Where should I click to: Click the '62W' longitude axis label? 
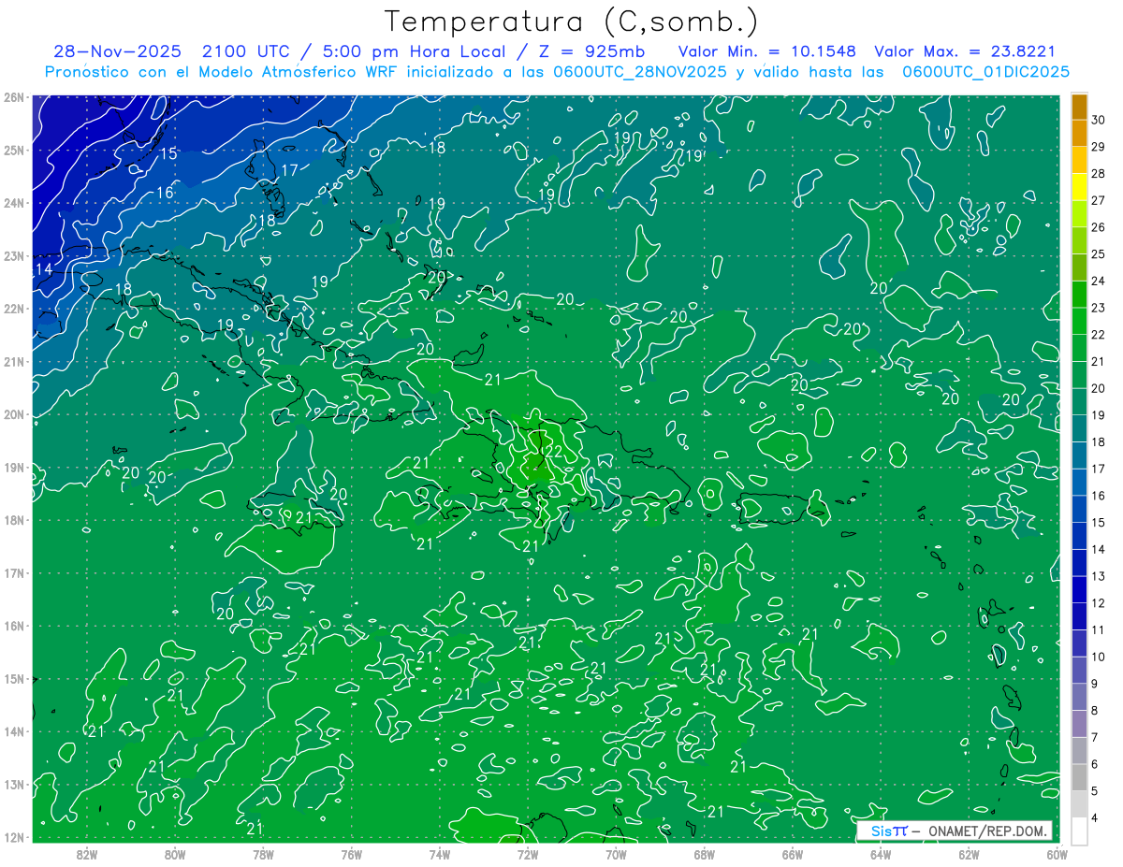click(x=969, y=854)
